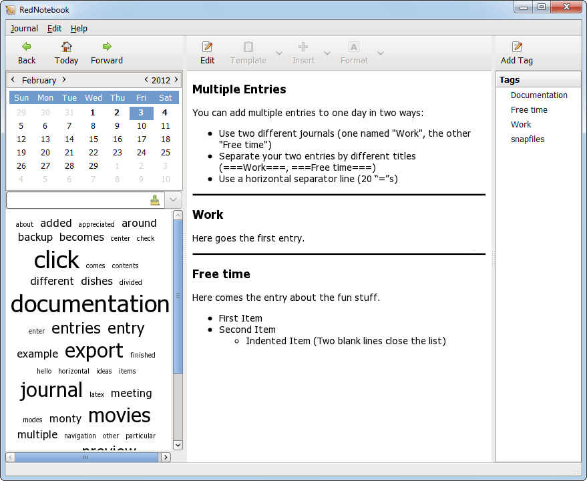Go to Today using the house icon
This screenshot has width=587, height=481.
(66, 47)
